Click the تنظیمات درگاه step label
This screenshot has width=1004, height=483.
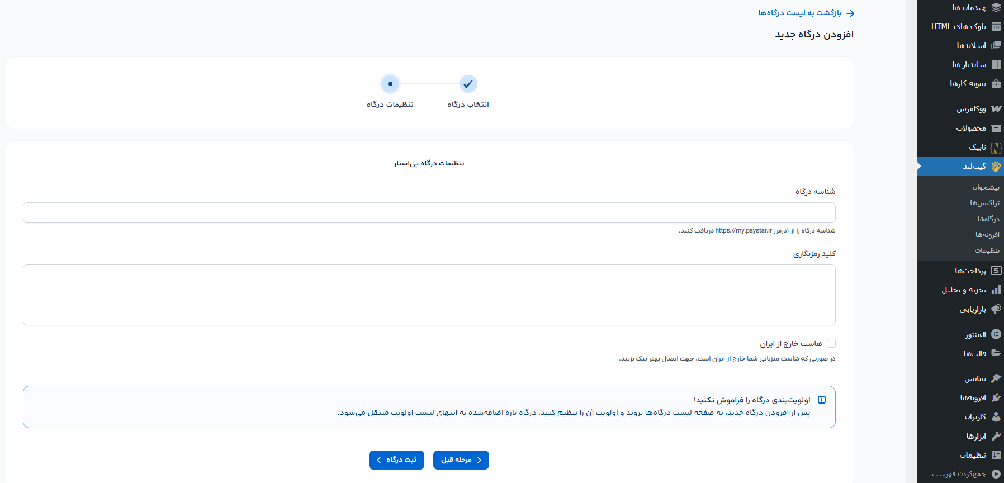click(390, 105)
